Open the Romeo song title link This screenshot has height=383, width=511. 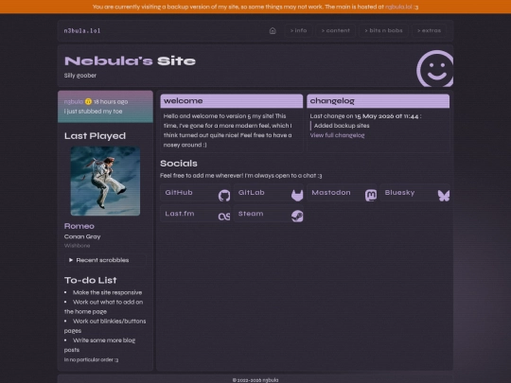point(79,226)
